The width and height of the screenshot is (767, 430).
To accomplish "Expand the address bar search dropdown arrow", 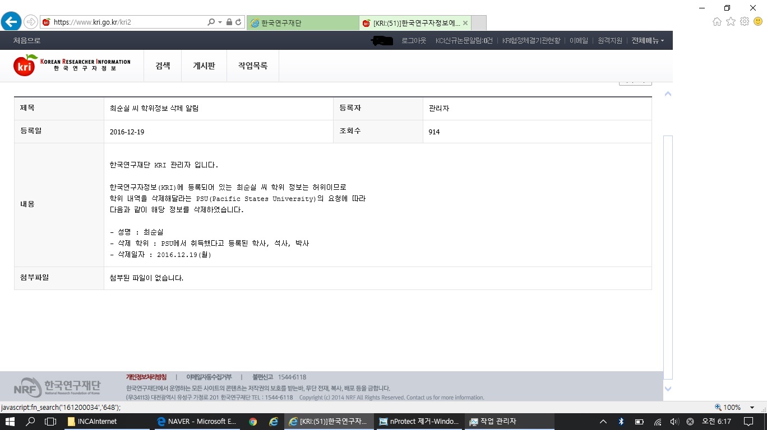I will click(x=220, y=22).
